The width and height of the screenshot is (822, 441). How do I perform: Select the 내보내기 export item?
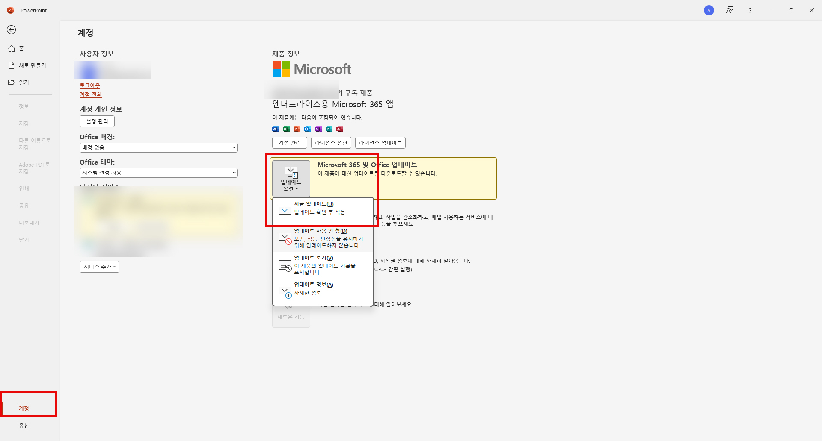pyautogui.click(x=30, y=223)
